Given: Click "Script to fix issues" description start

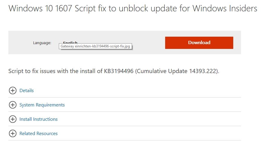Looking at the screenshot, I should (32, 71).
